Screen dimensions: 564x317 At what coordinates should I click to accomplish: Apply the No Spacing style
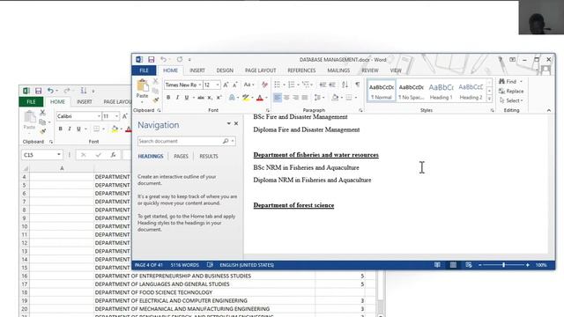[x=412, y=91]
